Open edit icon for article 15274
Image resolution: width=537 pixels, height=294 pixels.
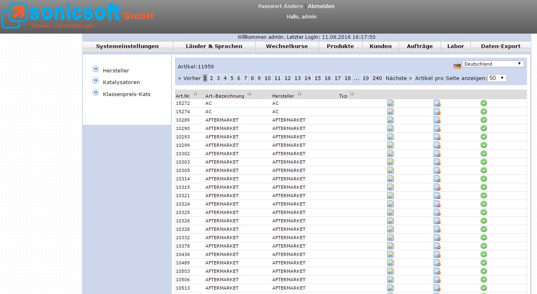point(390,112)
